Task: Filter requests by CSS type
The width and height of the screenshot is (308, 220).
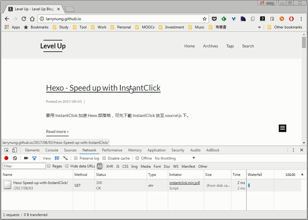Action: [125, 167]
